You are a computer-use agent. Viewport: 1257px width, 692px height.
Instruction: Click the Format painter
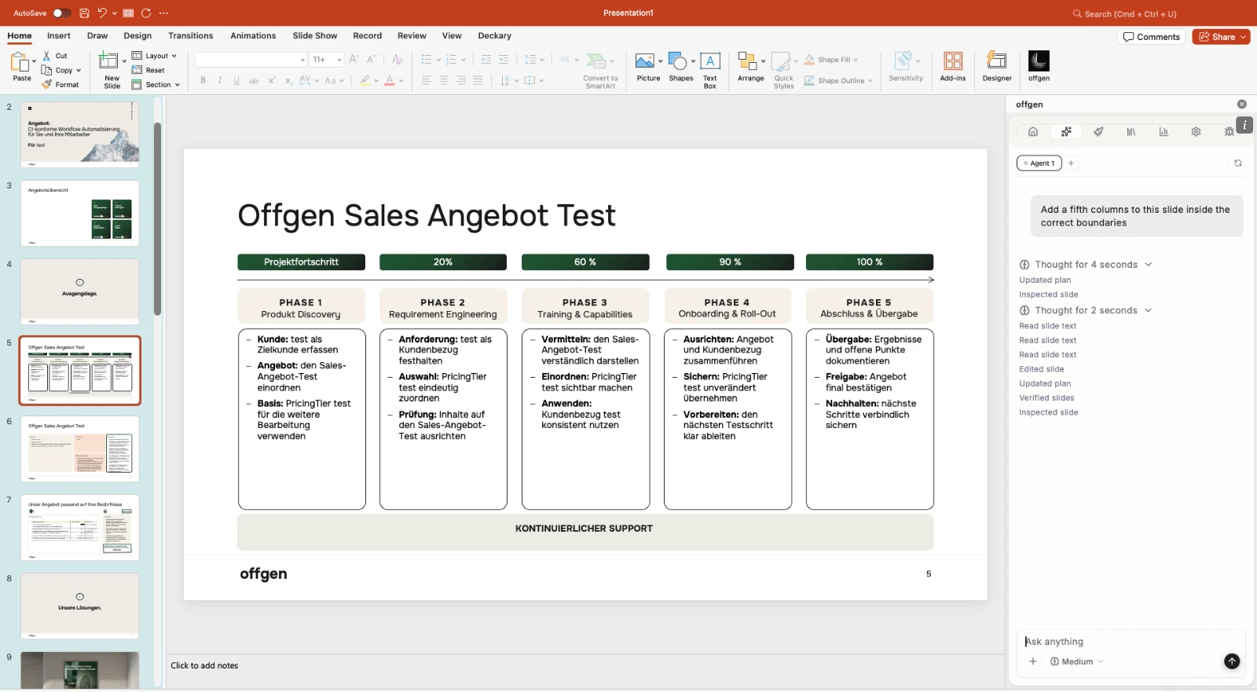tap(60, 85)
